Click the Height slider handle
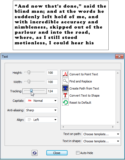Image resolution: width=125 pixels, height=160 pixels. click(x=29, y=72)
